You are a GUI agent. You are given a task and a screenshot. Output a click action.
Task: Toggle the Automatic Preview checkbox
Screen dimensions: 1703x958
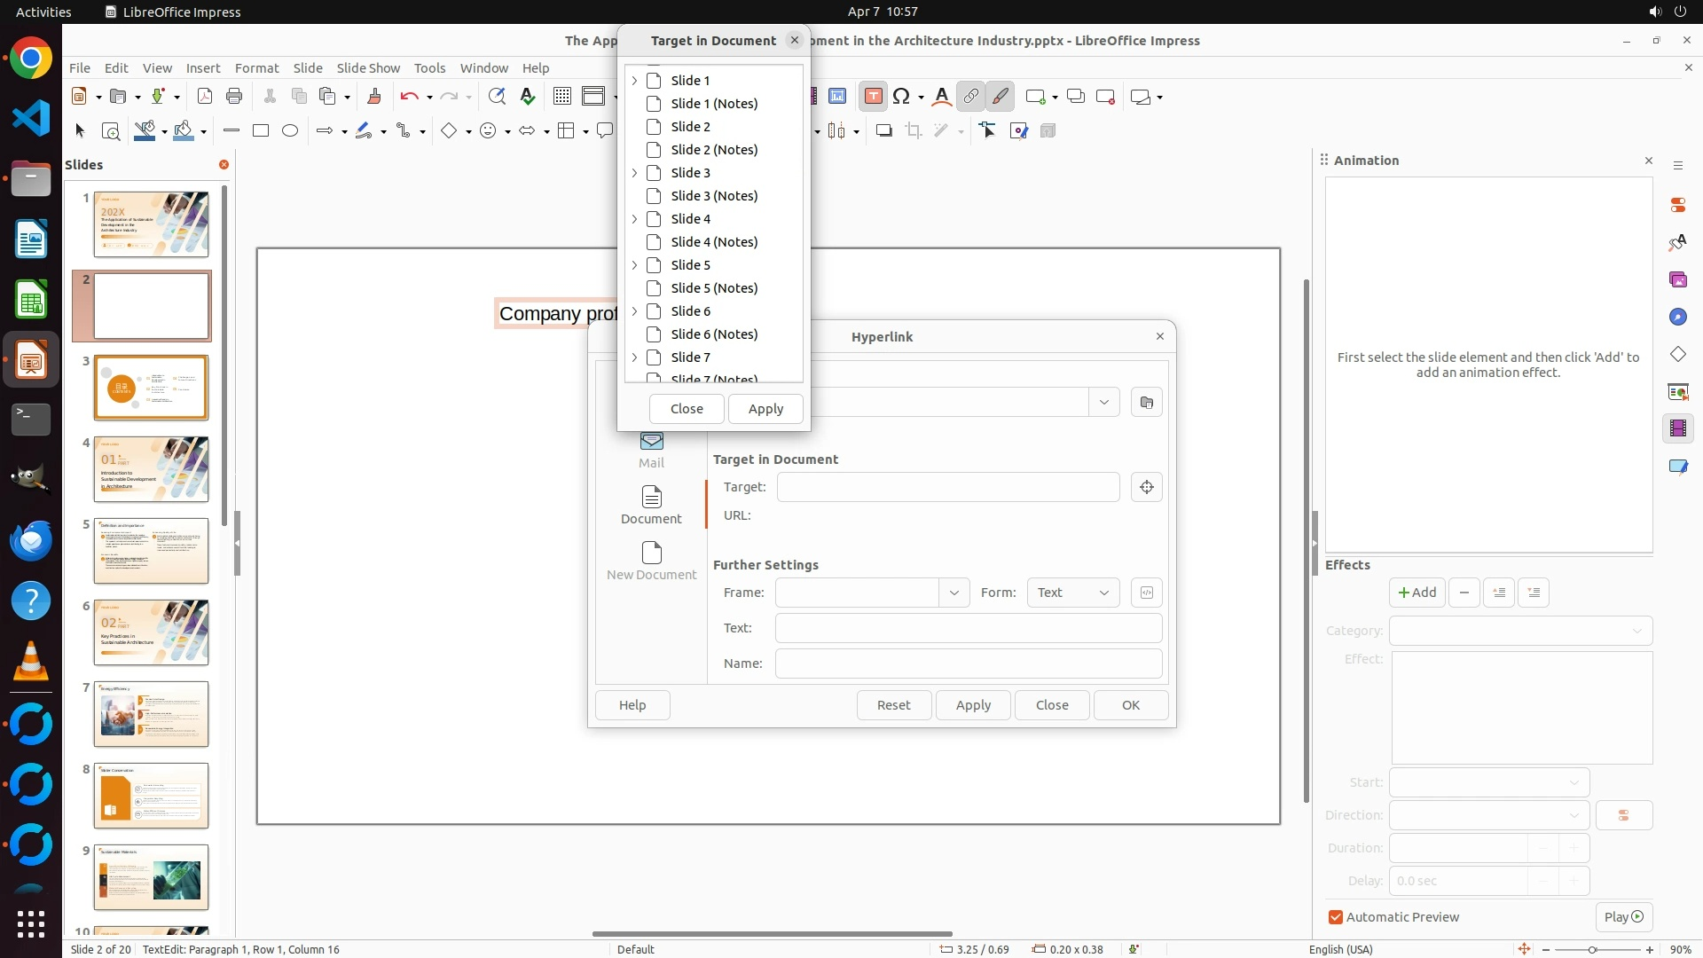click(1336, 917)
